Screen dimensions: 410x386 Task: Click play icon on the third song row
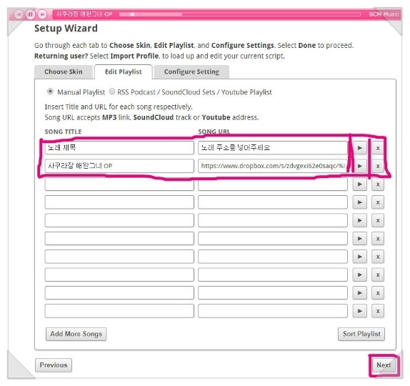pyautogui.click(x=360, y=184)
